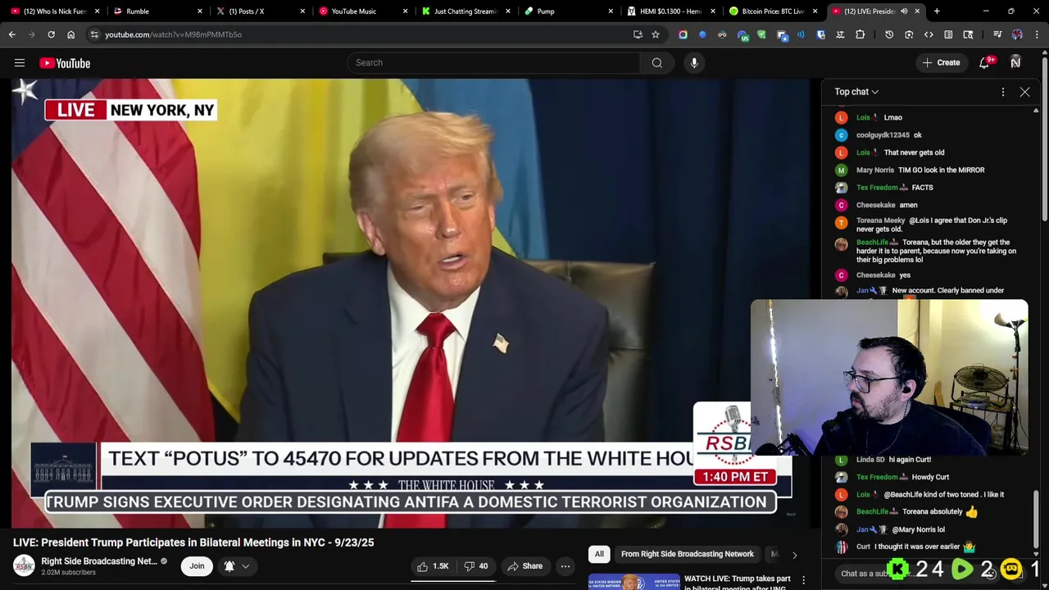
Task: Open YouTube notifications bell
Action: (985, 63)
